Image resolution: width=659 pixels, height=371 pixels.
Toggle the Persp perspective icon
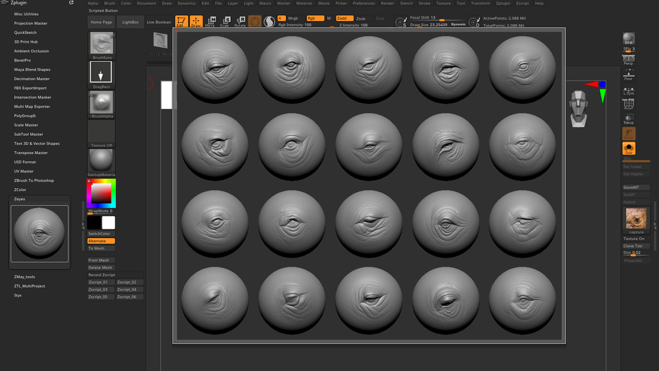[x=629, y=60]
